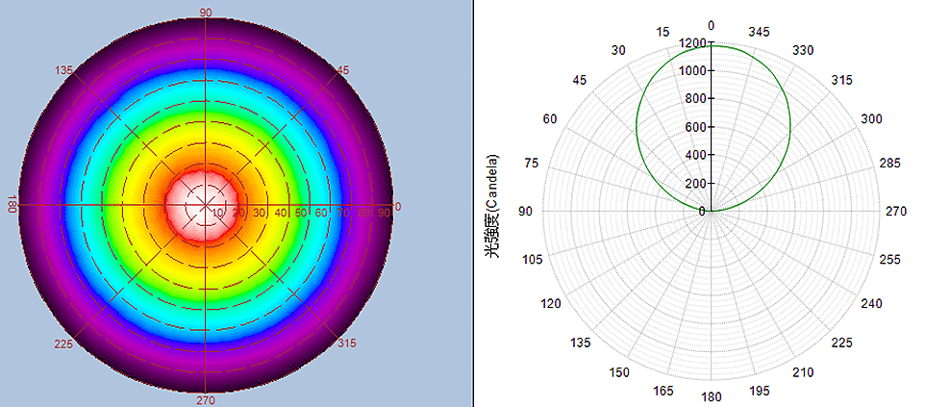
Task: Click the 90 degree label atop the color map
Action: click(206, 12)
